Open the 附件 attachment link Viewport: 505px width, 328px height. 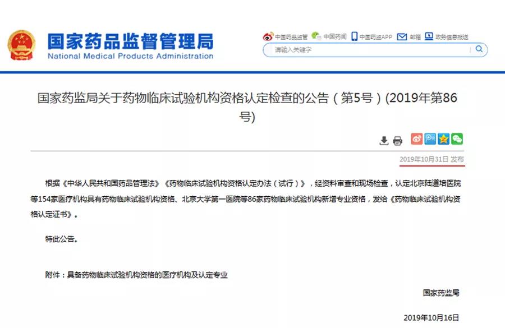136,275
